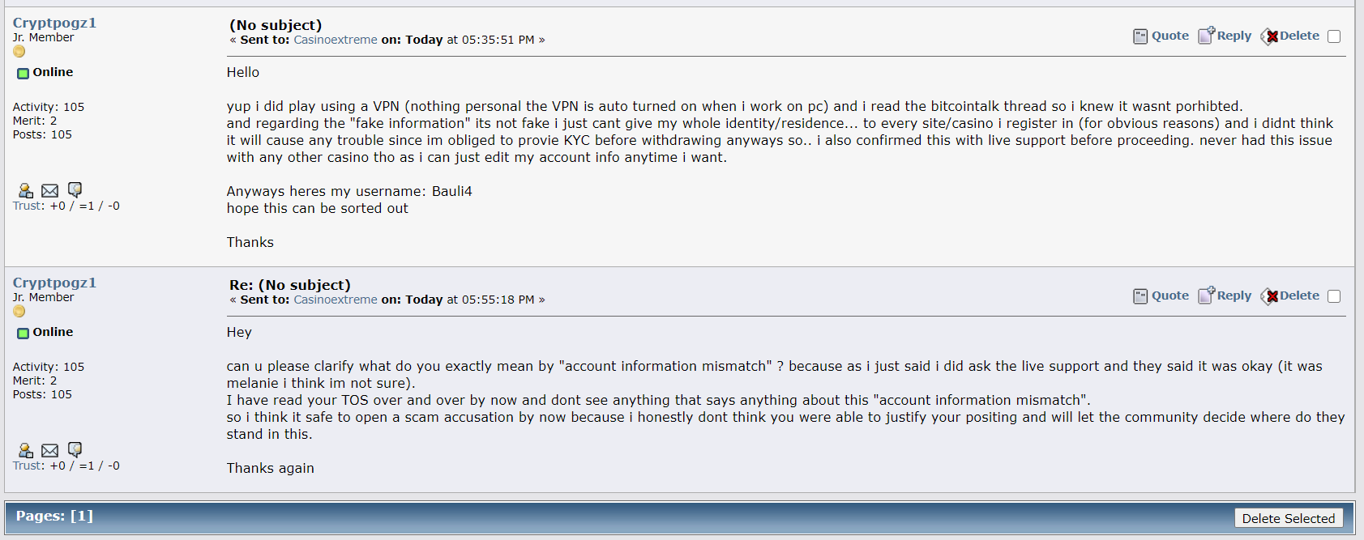Click the email envelope icon in second message
Viewport: 1364px width, 540px height.
coord(49,450)
